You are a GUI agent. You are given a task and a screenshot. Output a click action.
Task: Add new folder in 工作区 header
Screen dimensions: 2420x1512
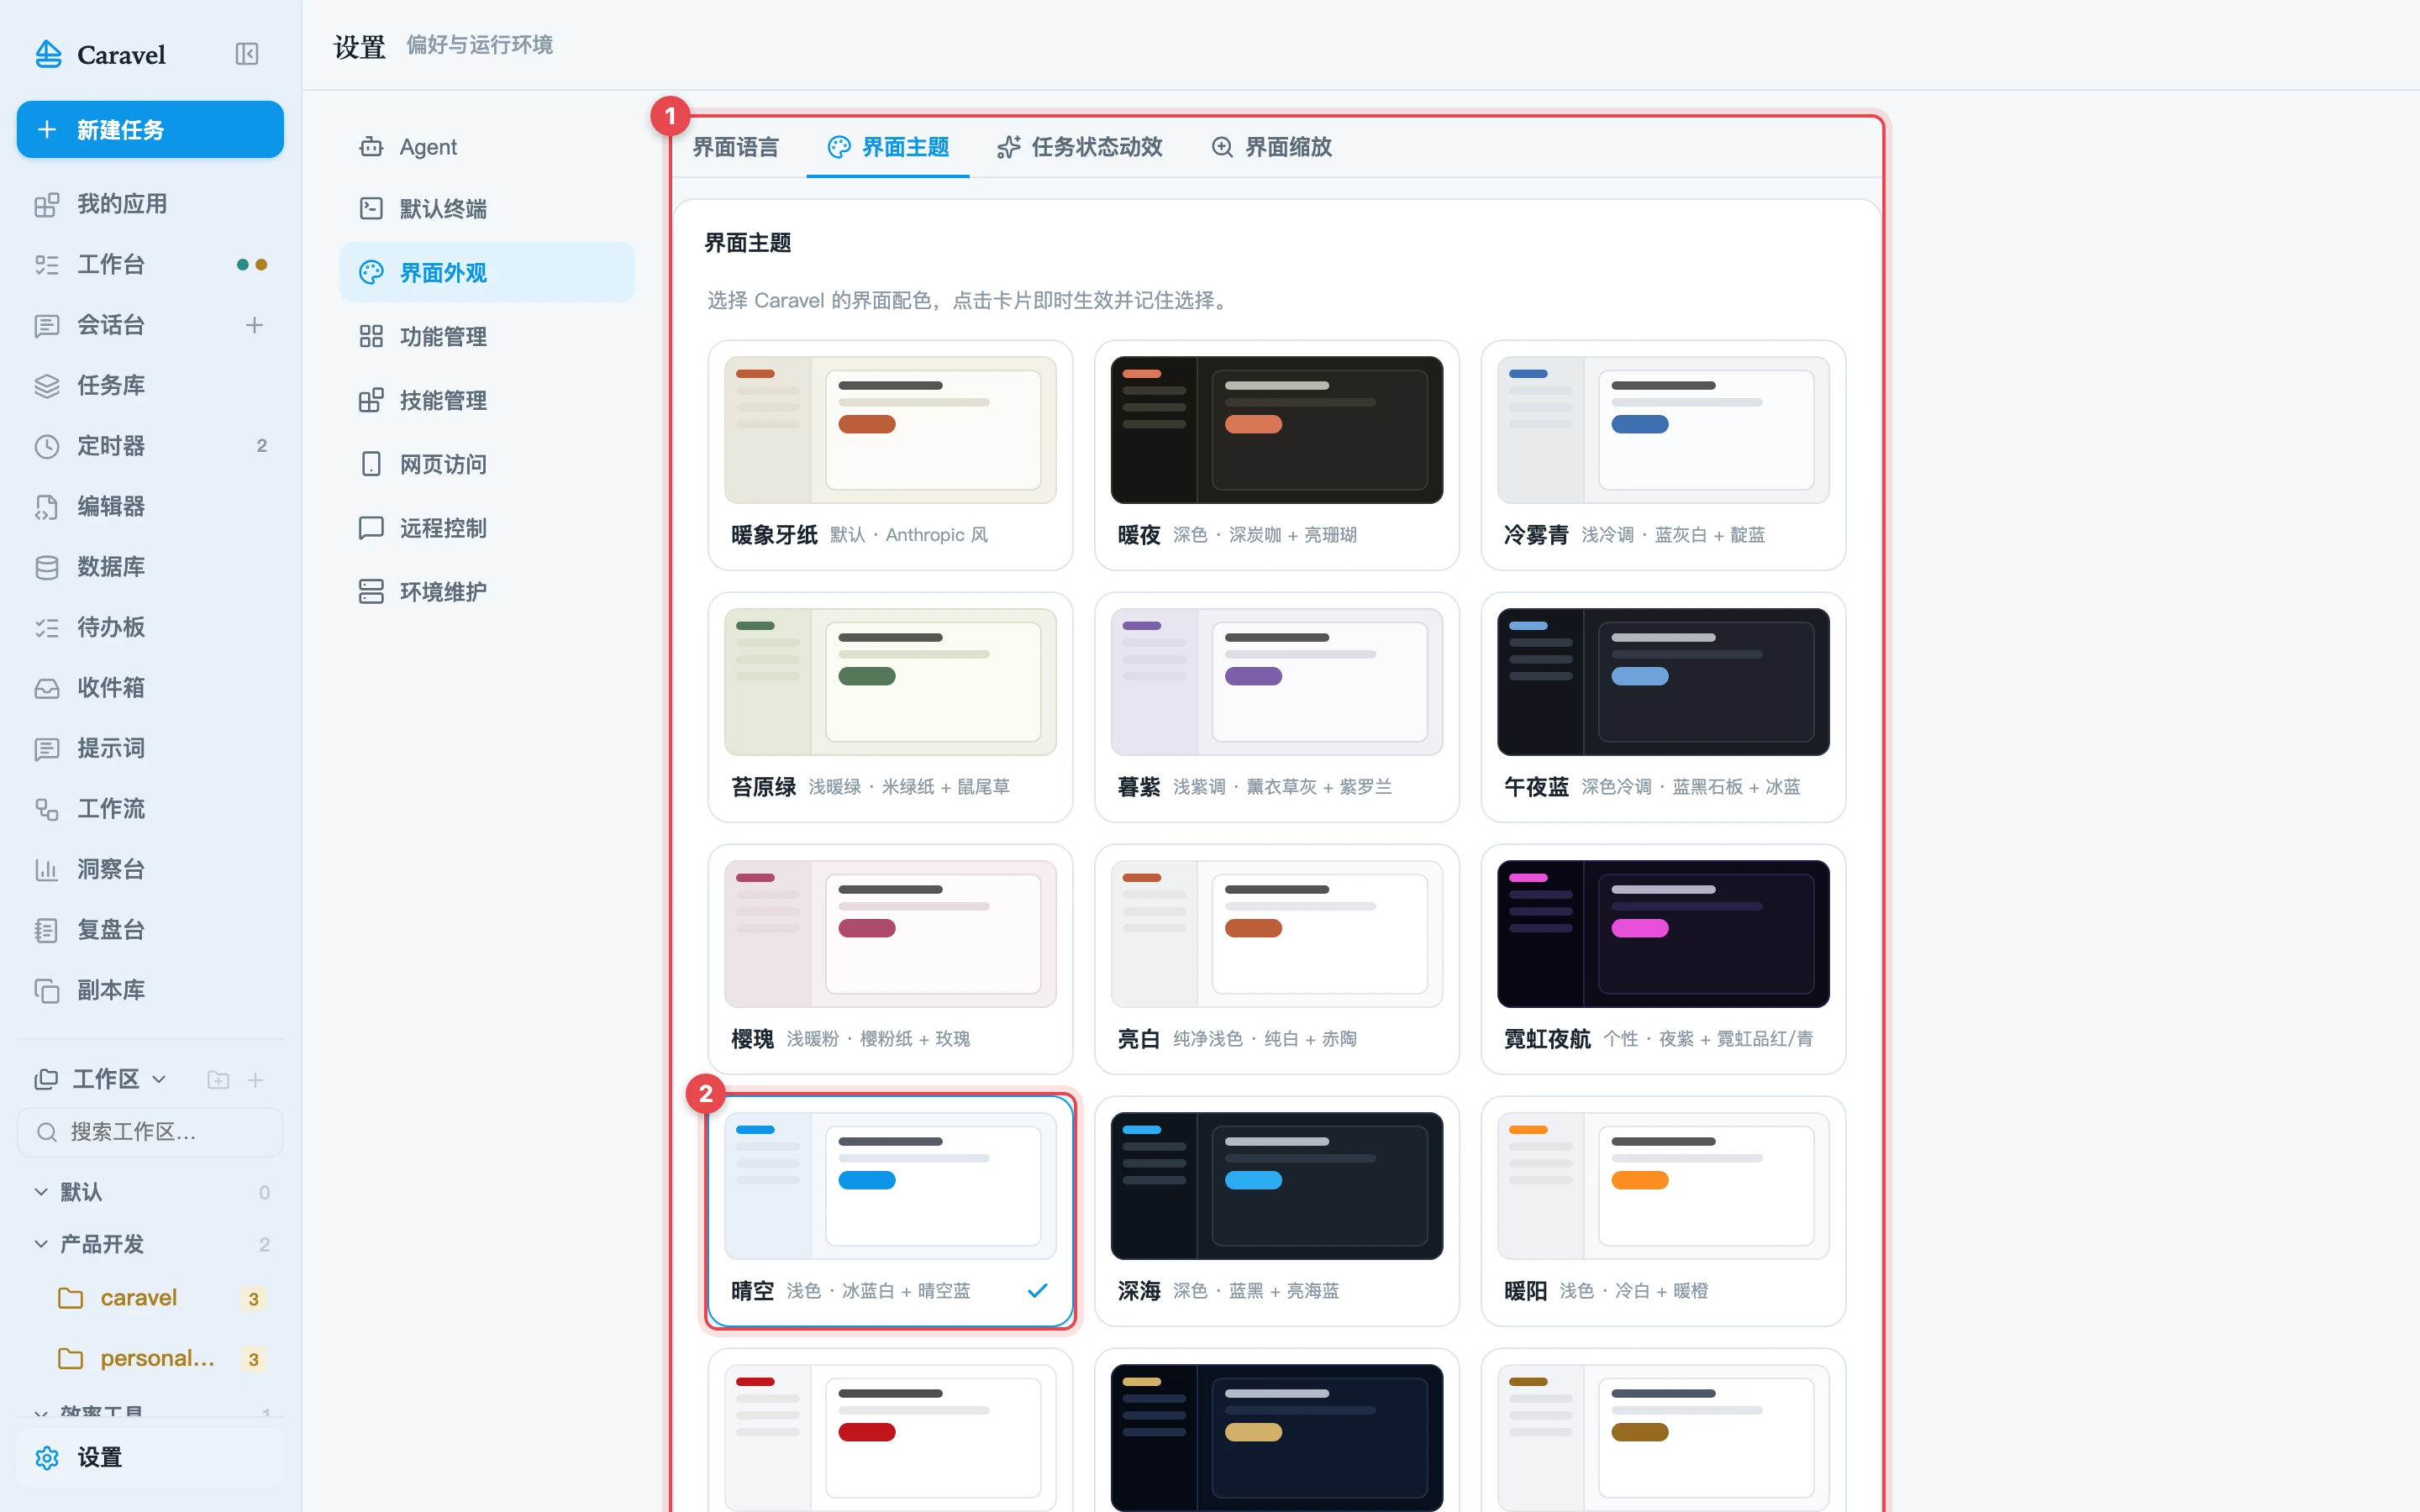(218, 1080)
